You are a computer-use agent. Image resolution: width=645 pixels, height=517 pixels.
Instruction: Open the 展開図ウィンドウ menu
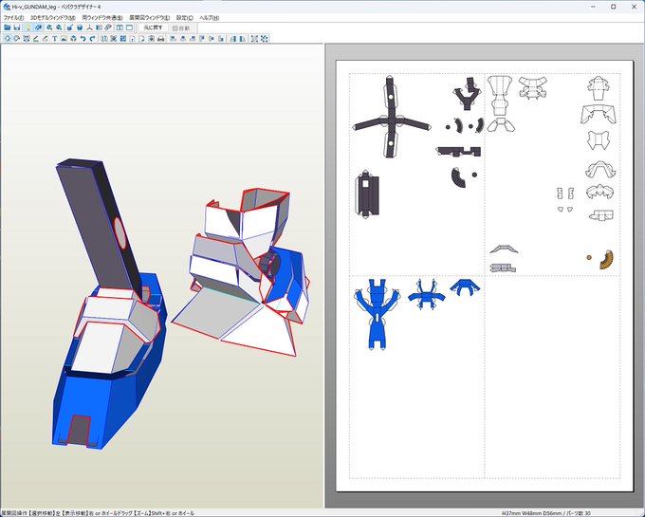(x=149, y=18)
